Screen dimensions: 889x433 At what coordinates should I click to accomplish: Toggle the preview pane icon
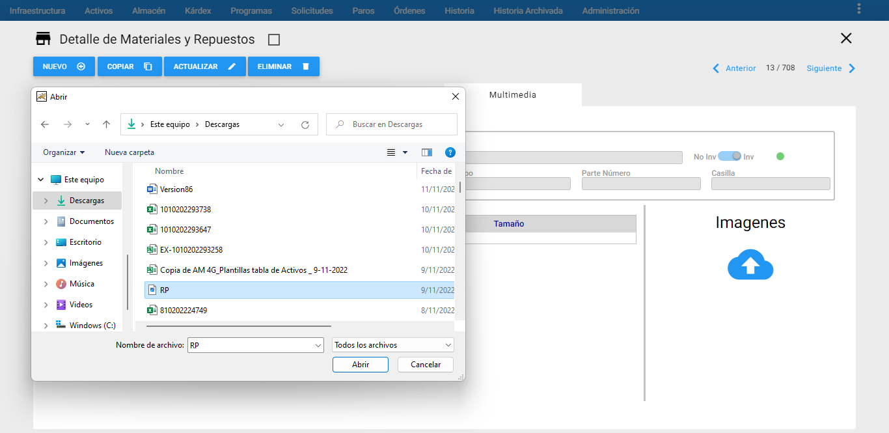[x=427, y=152]
